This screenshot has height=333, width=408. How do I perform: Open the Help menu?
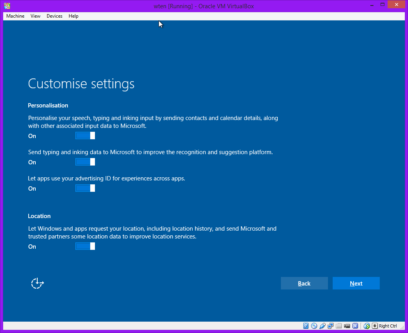coord(73,16)
